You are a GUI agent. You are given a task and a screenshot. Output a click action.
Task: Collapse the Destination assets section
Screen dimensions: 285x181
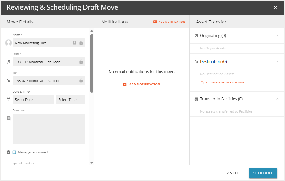277,62
